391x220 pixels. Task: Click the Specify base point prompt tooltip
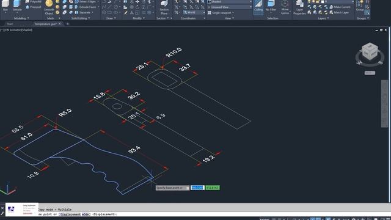click(x=172, y=188)
